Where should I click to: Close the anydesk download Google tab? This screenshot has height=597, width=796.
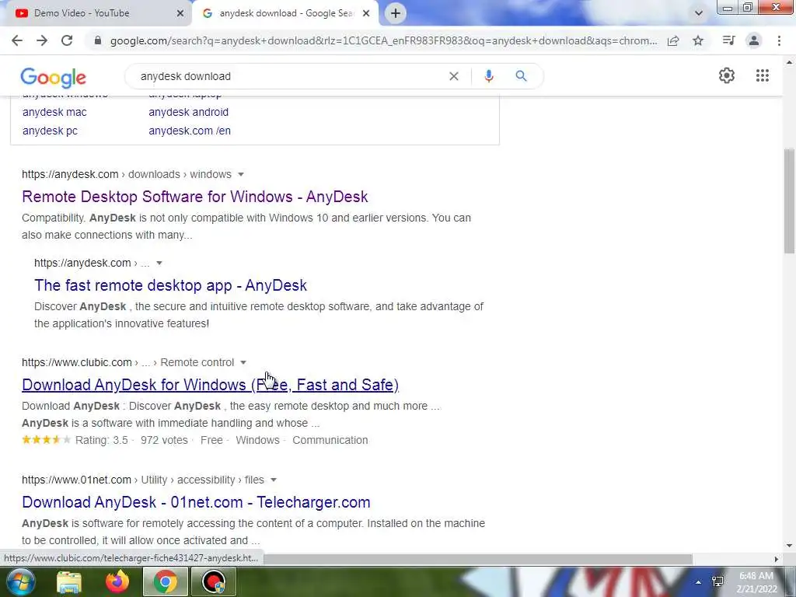[366, 13]
